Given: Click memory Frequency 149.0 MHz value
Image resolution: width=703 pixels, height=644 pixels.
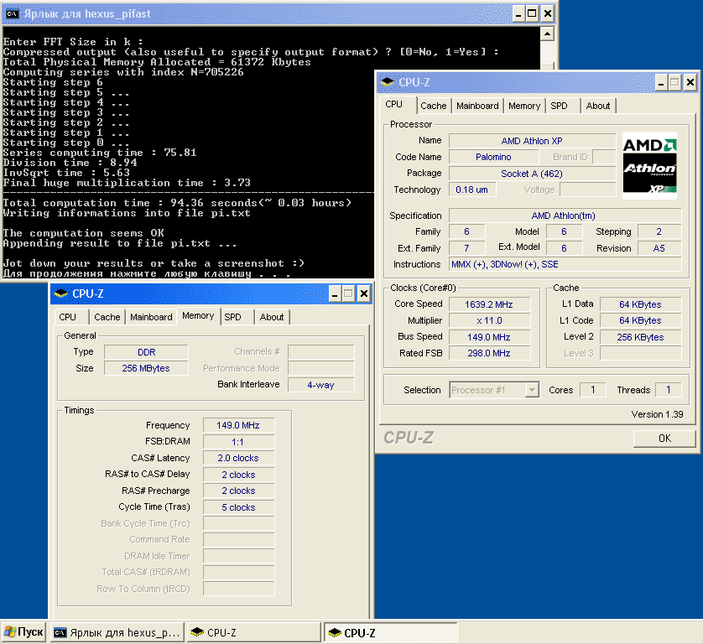Looking at the screenshot, I should [238, 425].
